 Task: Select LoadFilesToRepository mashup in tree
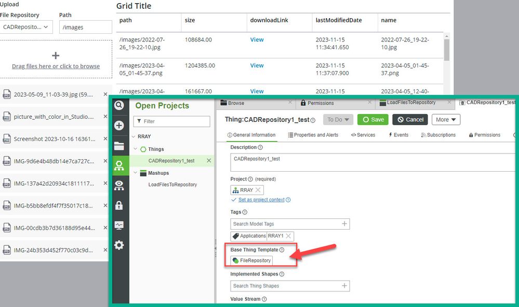172,185
